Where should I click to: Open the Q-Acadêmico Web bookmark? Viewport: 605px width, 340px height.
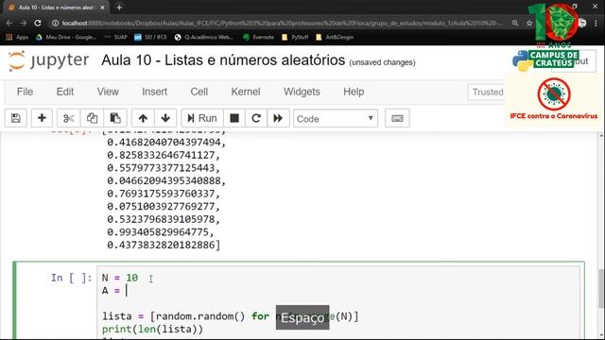[x=204, y=37]
